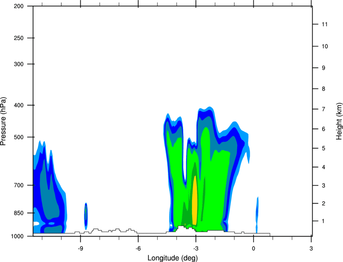
Task: Click pressure tick label 250
Action: (x=19, y=38)
